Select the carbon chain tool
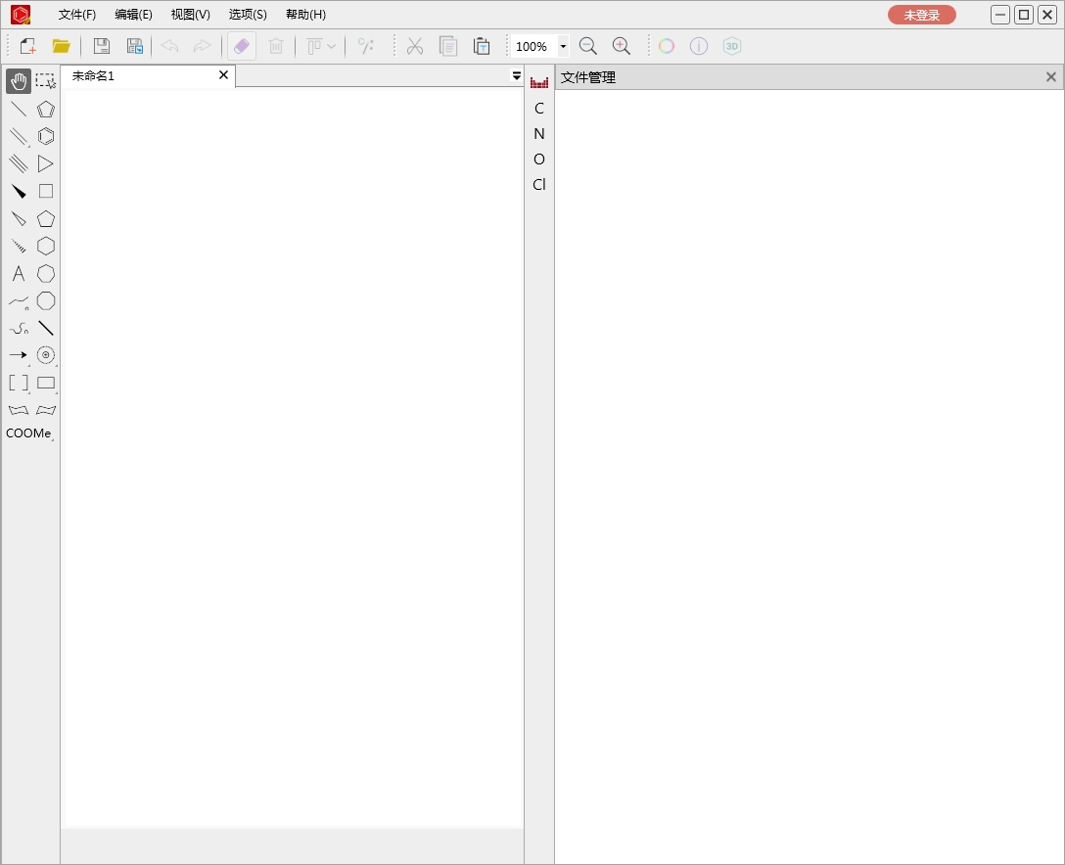Viewport: 1065px width, 865px height. tap(19, 300)
